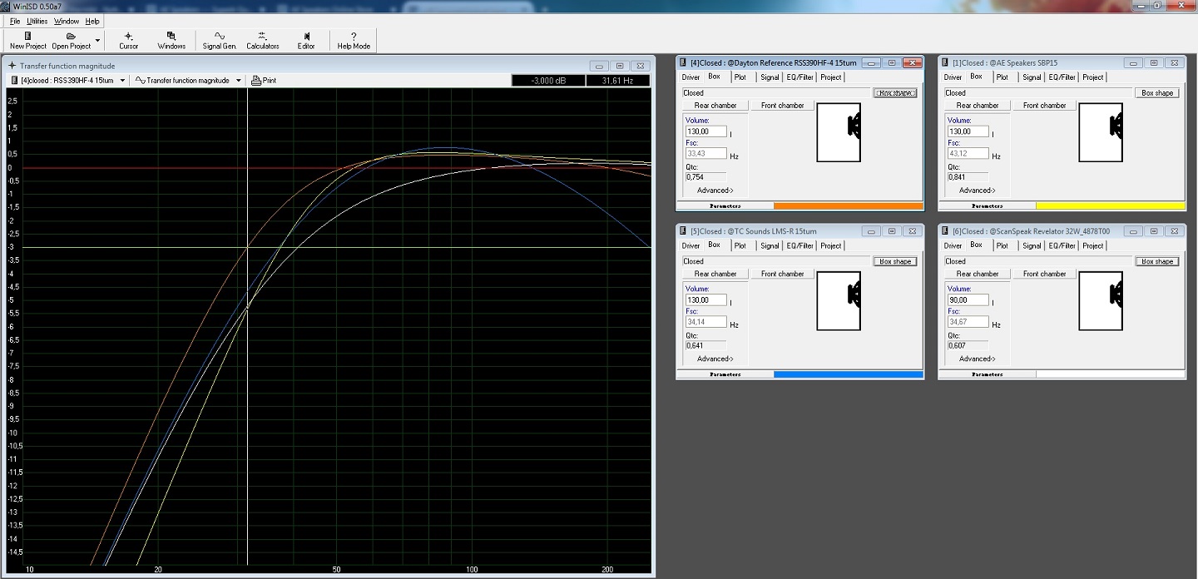Click Box shape in ScanSpeak window

click(1157, 261)
